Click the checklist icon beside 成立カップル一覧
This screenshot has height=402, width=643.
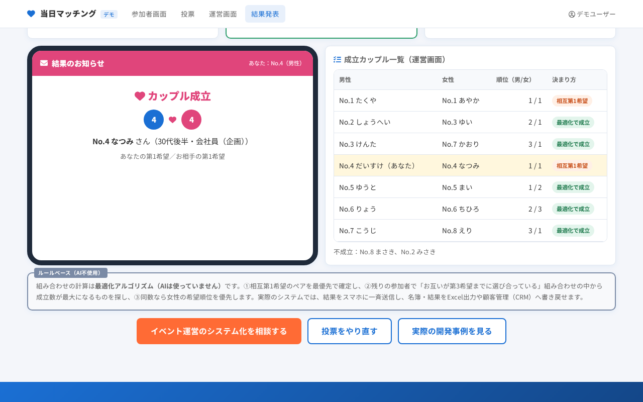pos(338,59)
